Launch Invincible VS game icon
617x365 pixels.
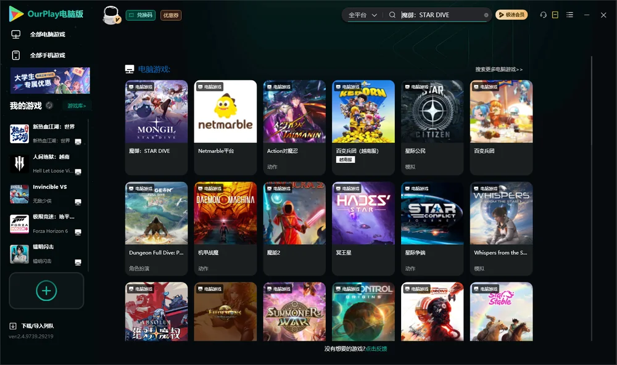click(x=19, y=194)
